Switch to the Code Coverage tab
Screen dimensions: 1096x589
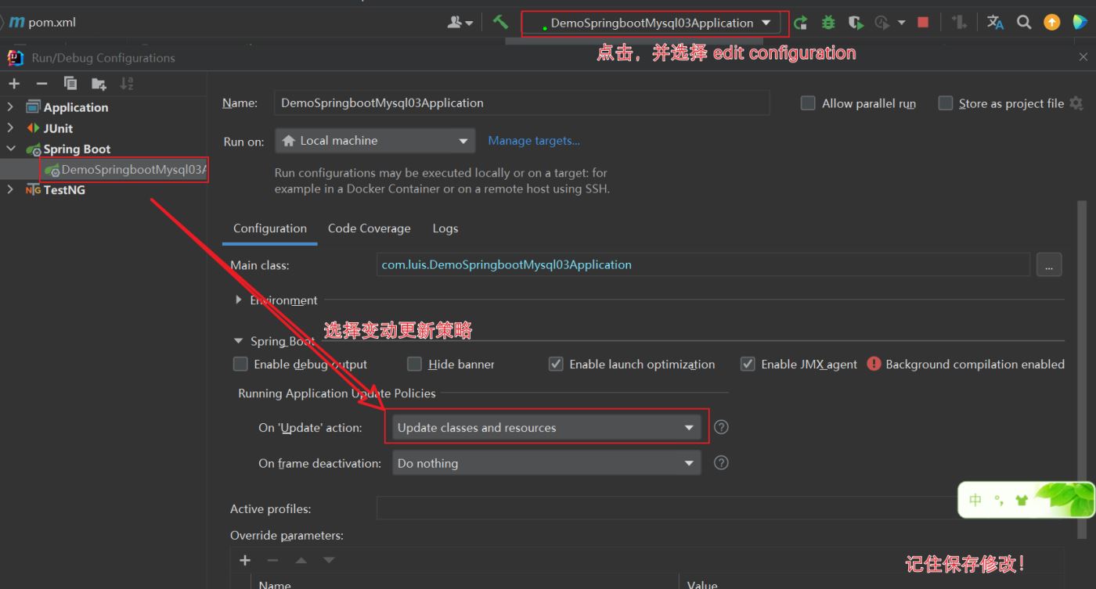coord(369,228)
